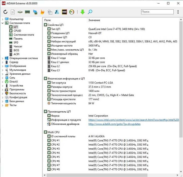183x177 pixels.
Task: Expand the DirectX tree node
Action: pos(3,82)
